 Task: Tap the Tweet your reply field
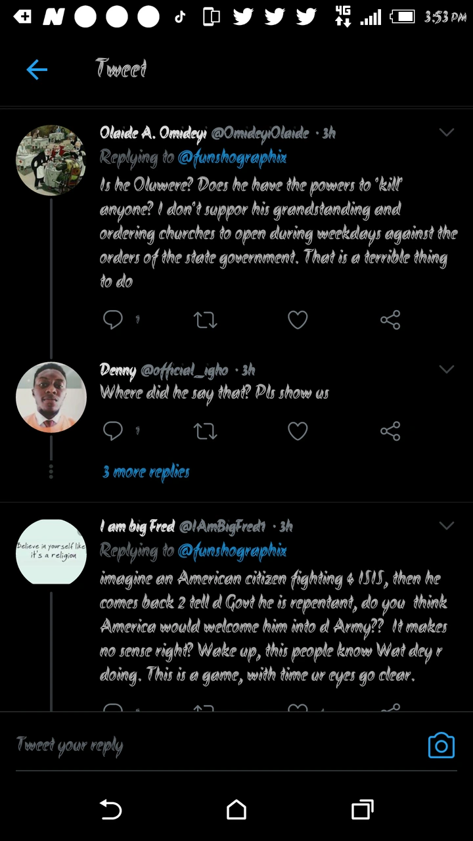[210, 746]
